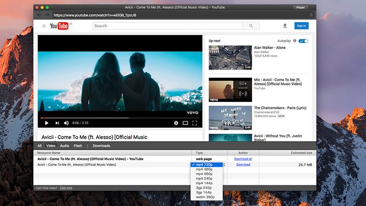Switch to the Flash filter tab

click(78, 146)
